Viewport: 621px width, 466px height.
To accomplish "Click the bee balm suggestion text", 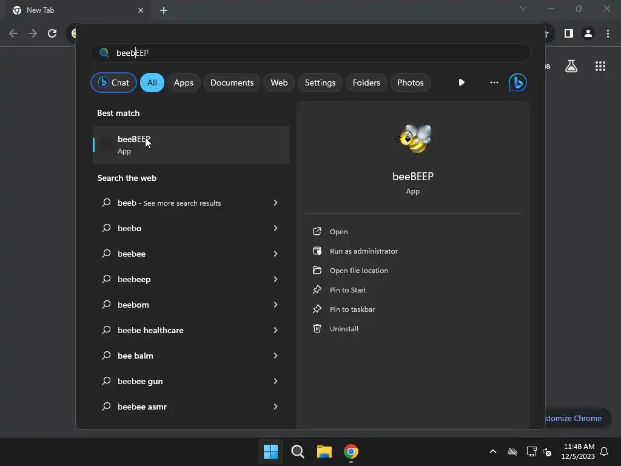I will [135, 356].
